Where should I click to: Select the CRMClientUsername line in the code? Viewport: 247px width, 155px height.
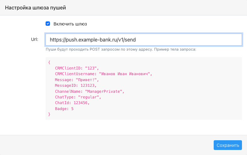103,74
